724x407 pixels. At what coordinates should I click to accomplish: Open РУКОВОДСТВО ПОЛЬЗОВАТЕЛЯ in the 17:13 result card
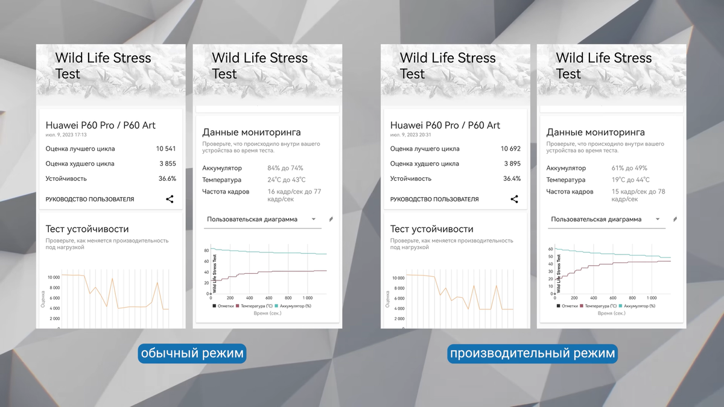(x=90, y=199)
